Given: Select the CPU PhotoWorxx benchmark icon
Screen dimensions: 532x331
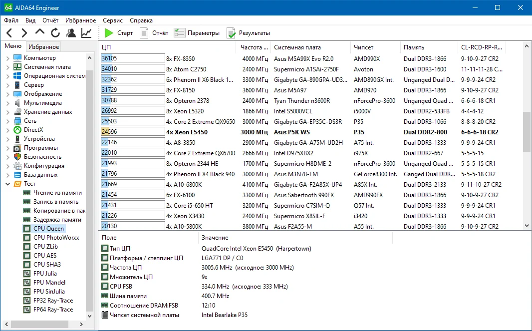Looking at the screenshot, I should tap(27, 238).
